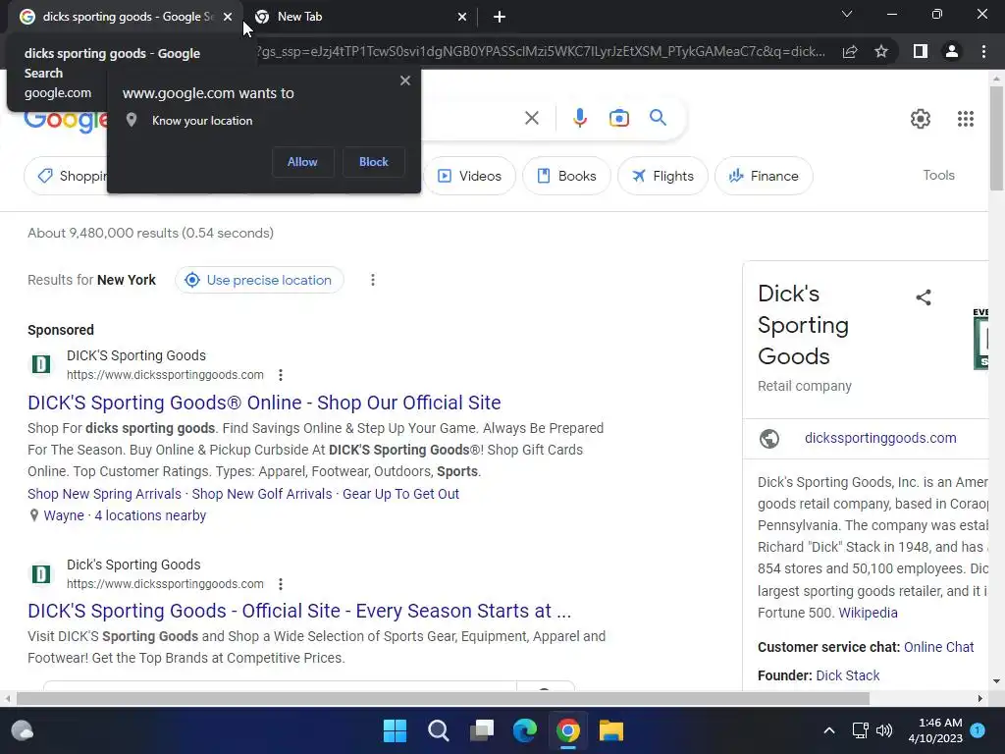Open Shop New Golf Arrivals link
The image size is (1005, 754).
pos(262,495)
